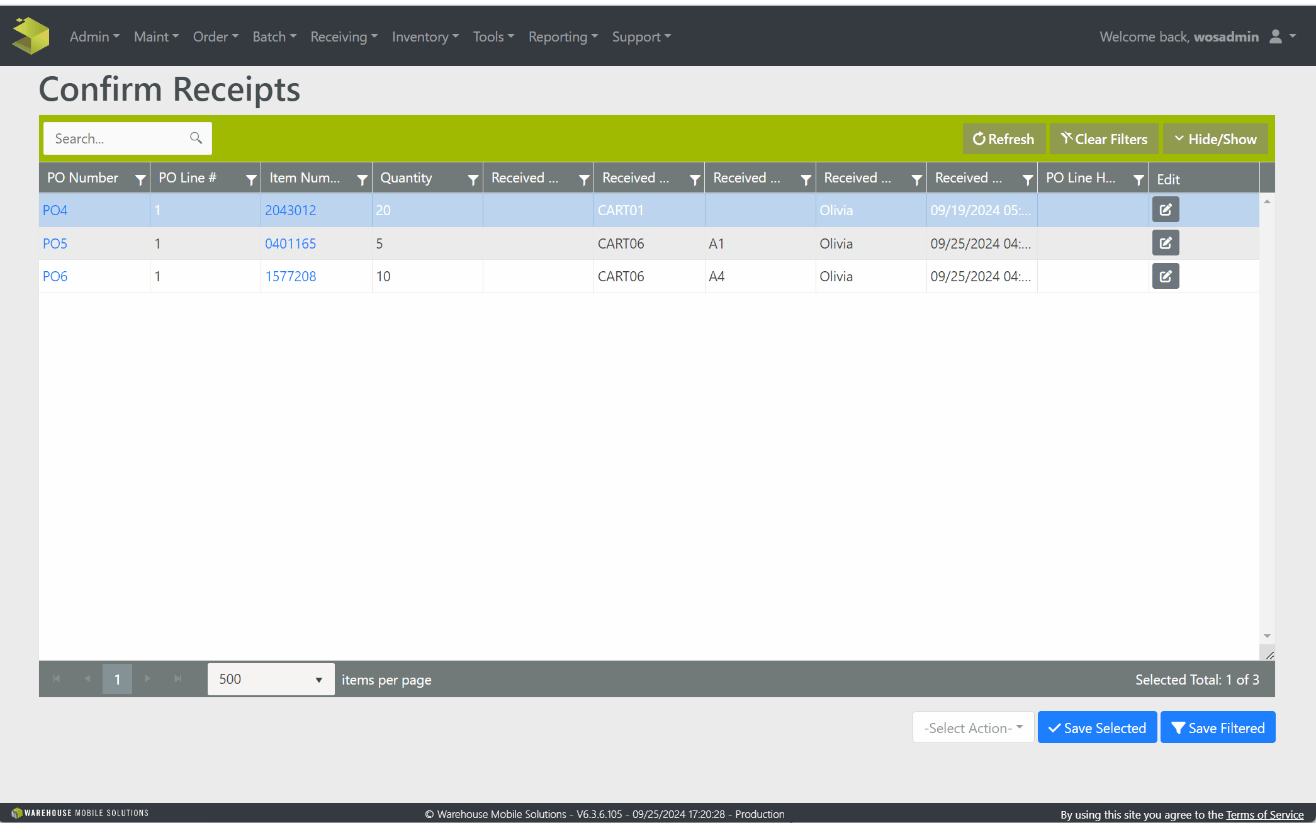Open item number 0401165 link
This screenshot has height=823, width=1316.
(290, 244)
